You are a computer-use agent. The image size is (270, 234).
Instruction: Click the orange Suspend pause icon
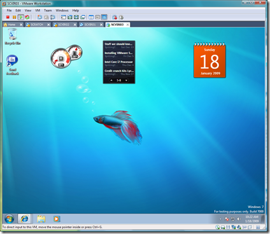coord(14,17)
